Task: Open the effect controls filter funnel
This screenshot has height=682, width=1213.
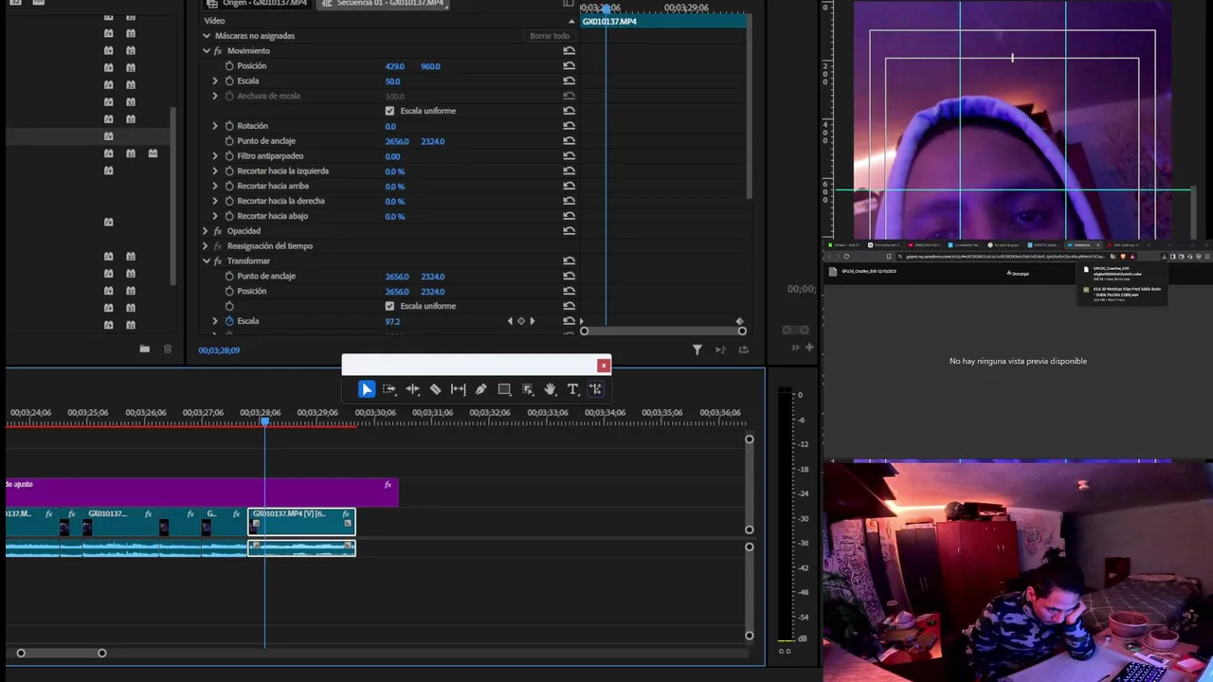Action: (697, 350)
